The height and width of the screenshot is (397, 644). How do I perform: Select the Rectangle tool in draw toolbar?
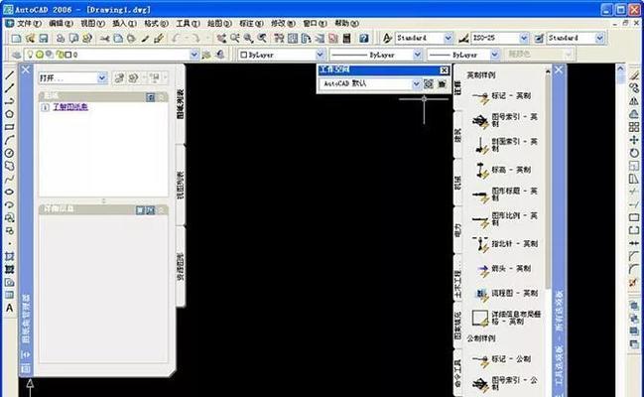10,127
